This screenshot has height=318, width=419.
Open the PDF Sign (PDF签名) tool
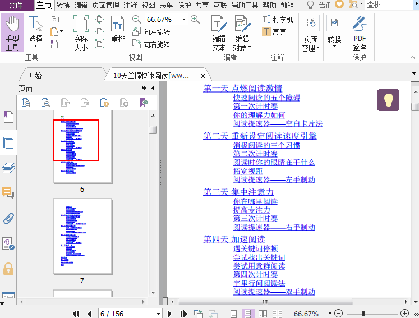[360, 33]
